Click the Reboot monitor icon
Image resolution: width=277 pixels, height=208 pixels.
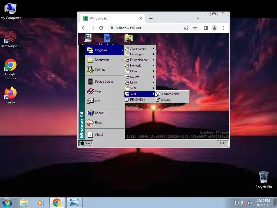(x=90, y=113)
